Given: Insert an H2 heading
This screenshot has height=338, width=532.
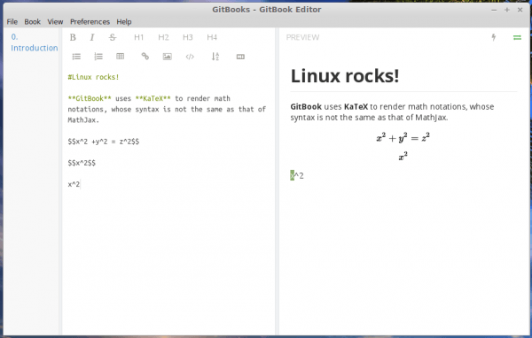Looking at the screenshot, I should pyautogui.click(x=163, y=37).
